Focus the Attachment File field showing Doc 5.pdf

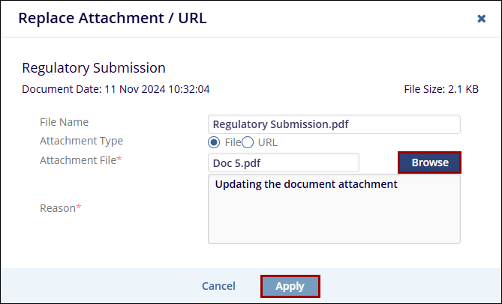(x=284, y=162)
